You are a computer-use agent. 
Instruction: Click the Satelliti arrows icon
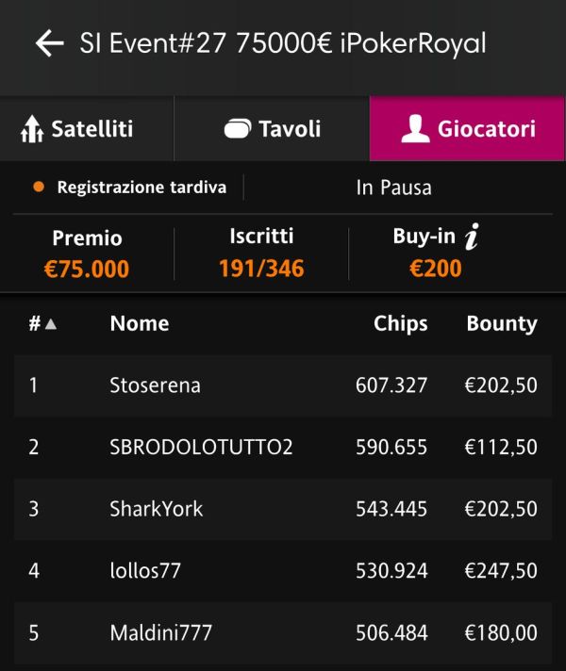[32, 129]
